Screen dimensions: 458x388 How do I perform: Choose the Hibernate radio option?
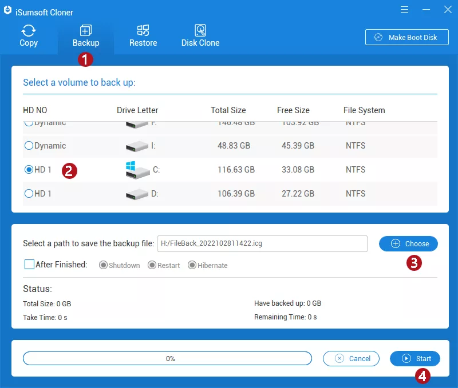[192, 265]
